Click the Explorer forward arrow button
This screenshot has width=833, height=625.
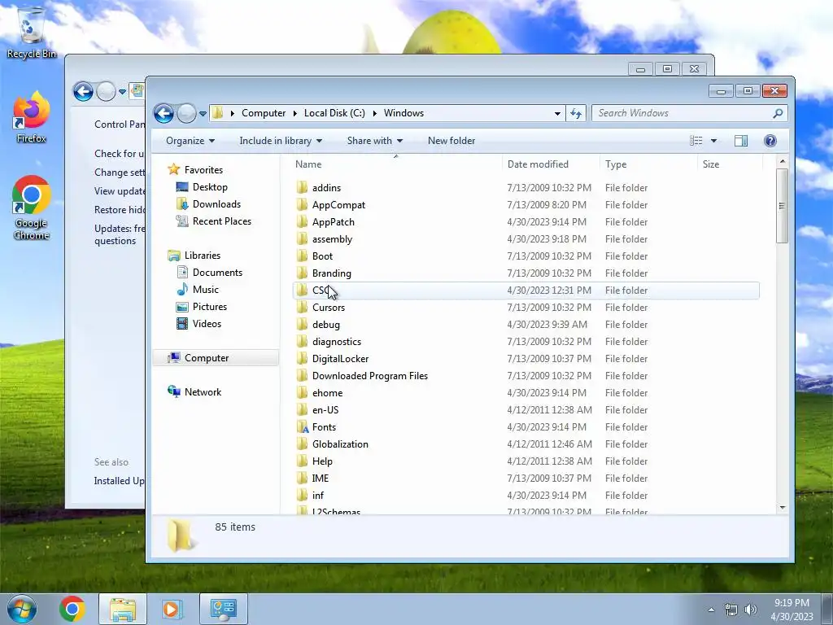pyautogui.click(x=186, y=113)
